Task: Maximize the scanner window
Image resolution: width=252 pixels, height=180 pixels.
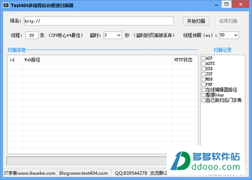Action: click(227, 4)
